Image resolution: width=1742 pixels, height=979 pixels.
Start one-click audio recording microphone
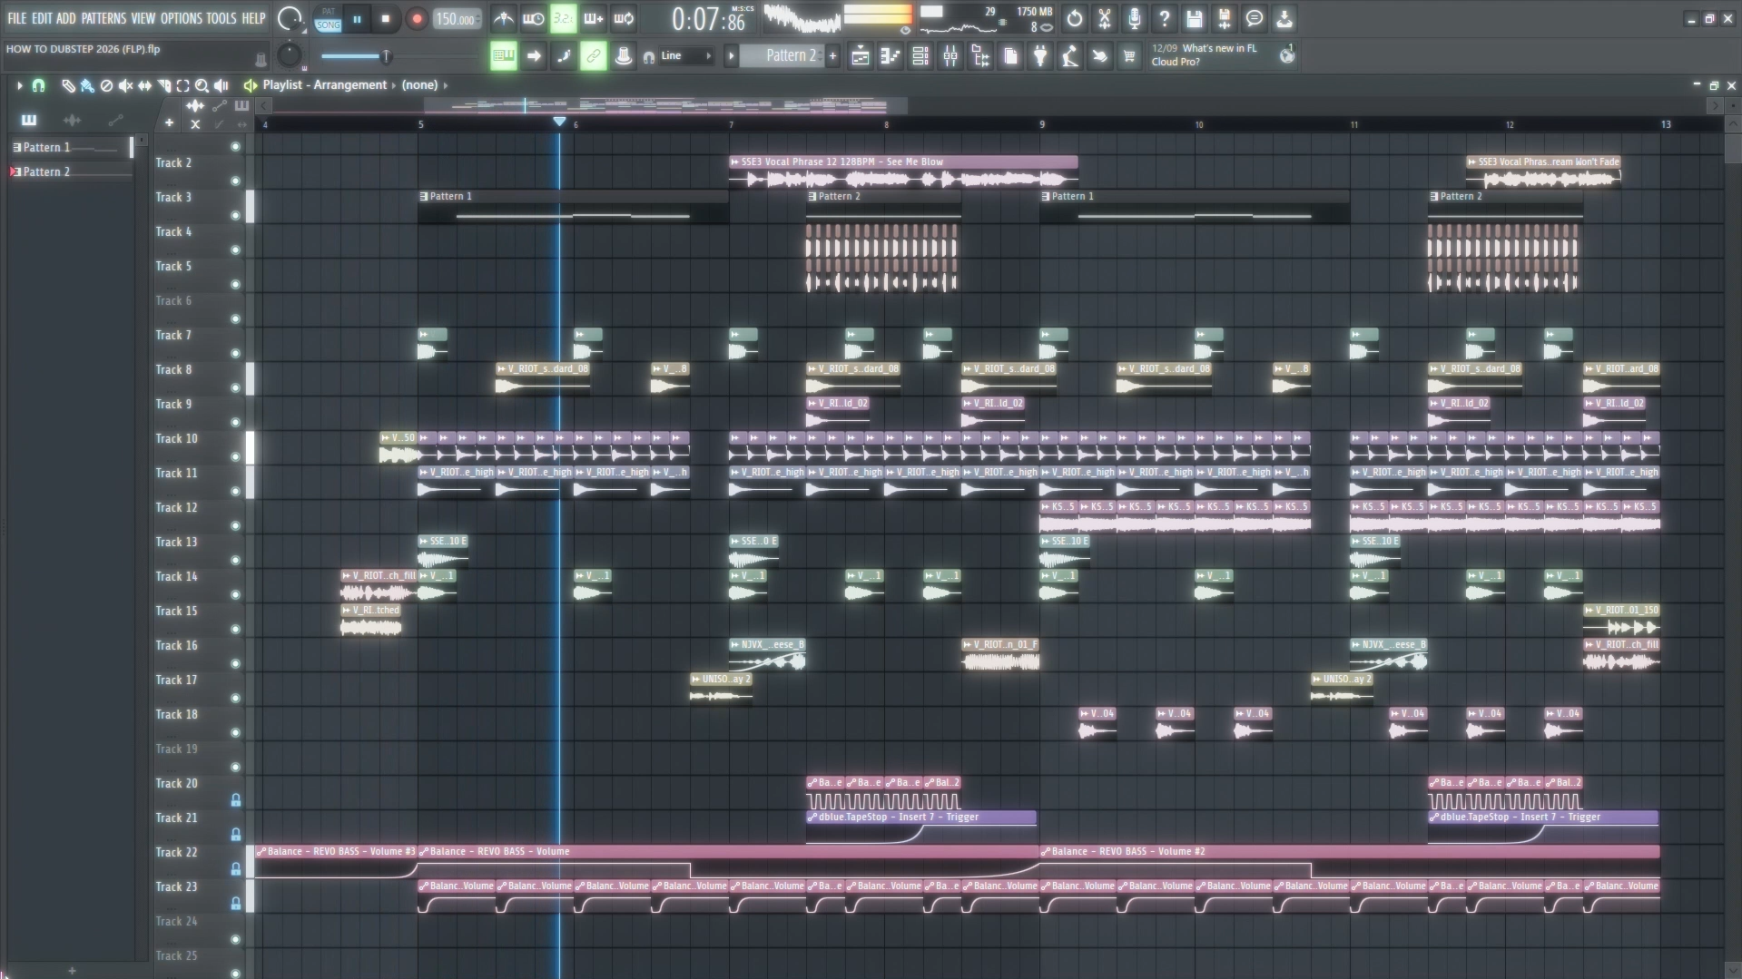[x=1134, y=18]
